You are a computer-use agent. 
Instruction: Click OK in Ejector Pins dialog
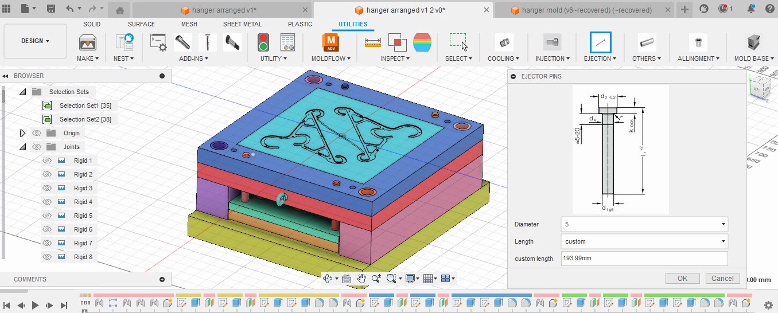tap(682, 278)
